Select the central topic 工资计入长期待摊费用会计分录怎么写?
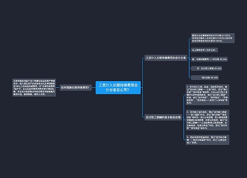The height and width of the screenshot is (178, 247). (x=118, y=88)
